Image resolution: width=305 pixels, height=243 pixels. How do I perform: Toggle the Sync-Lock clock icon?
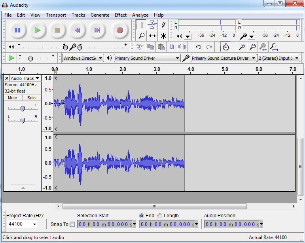225,47
